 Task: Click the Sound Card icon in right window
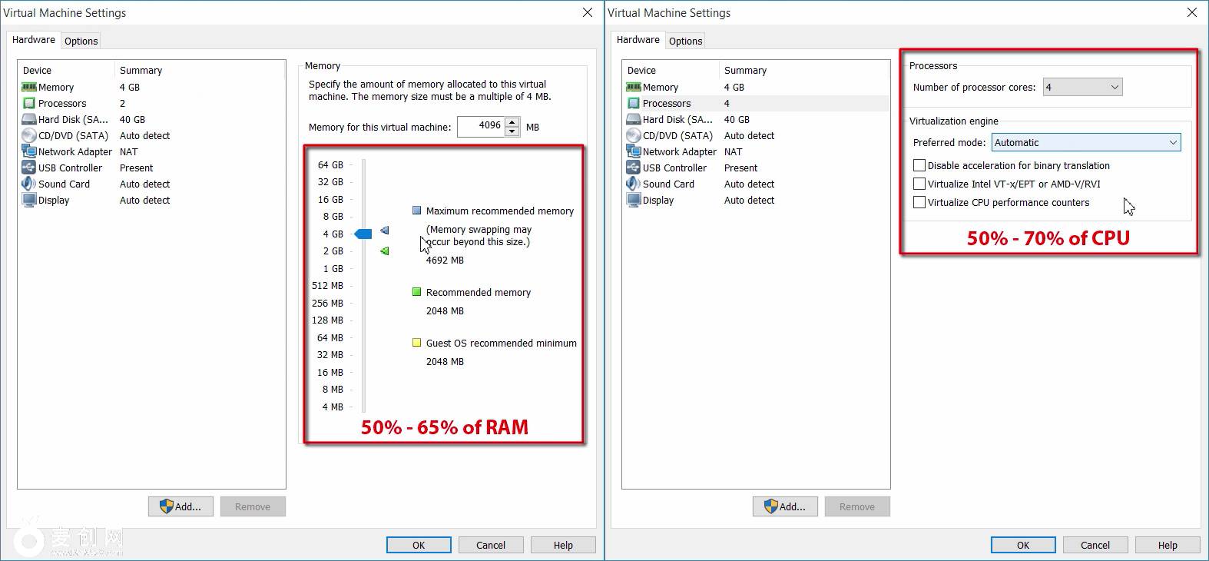(634, 184)
